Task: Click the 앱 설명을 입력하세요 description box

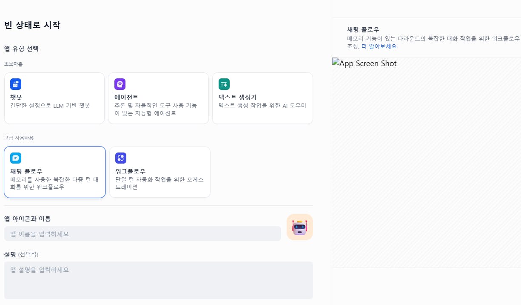Action: point(158,280)
